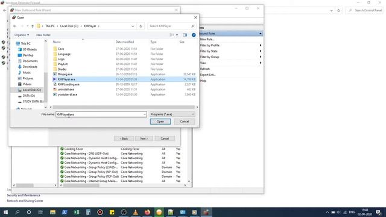Expand the View submenu in Actions pane
The image size is (386, 217).
pos(261,63)
